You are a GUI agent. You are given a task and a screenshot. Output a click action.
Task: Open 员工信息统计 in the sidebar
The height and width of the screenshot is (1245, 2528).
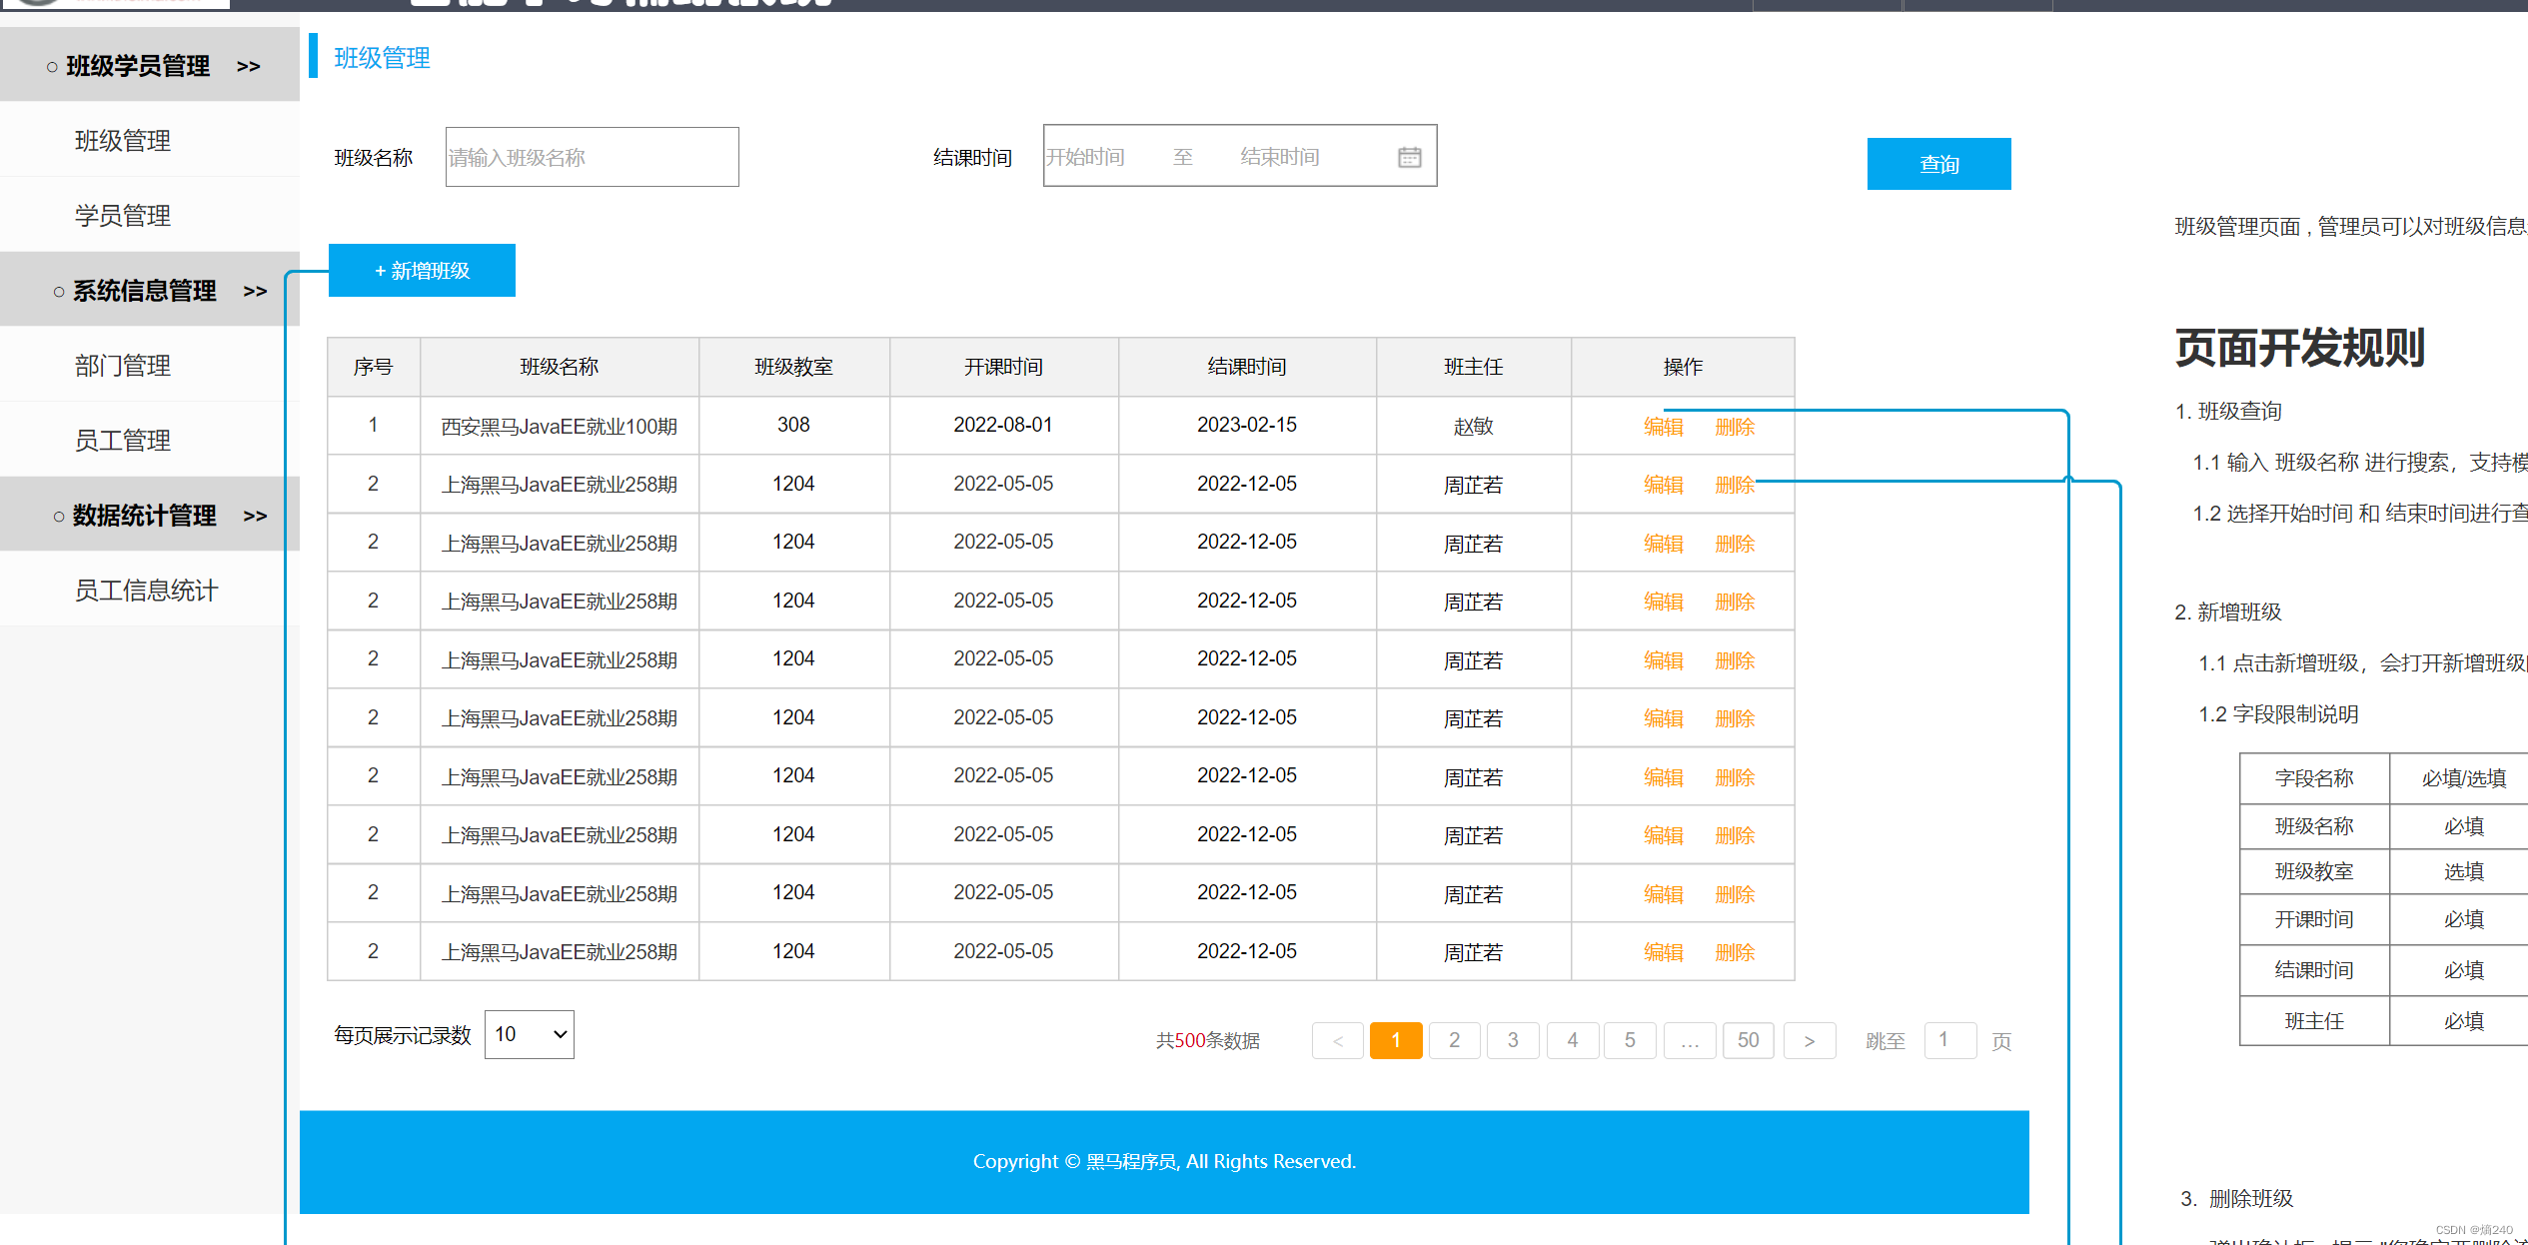point(146,591)
